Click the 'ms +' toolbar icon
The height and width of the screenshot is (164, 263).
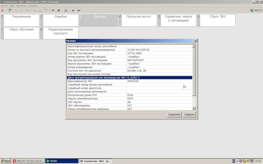pyautogui.click(x=46, y=11)
